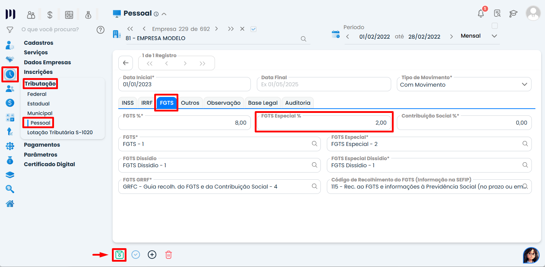545x267 pixels.
Task: Open lookup for the FGTS GRRF field
Action: point(314,186)
